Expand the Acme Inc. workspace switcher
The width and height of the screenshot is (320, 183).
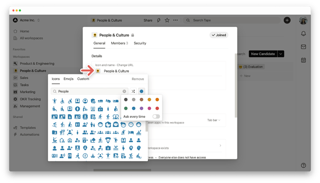[38, 20]
